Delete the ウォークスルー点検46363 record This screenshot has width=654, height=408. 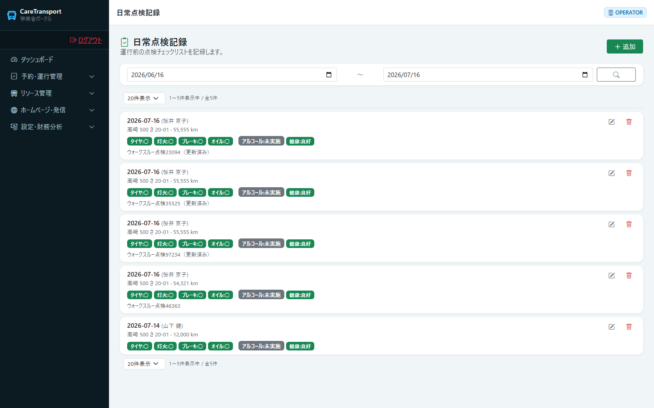tap(629, 276)
